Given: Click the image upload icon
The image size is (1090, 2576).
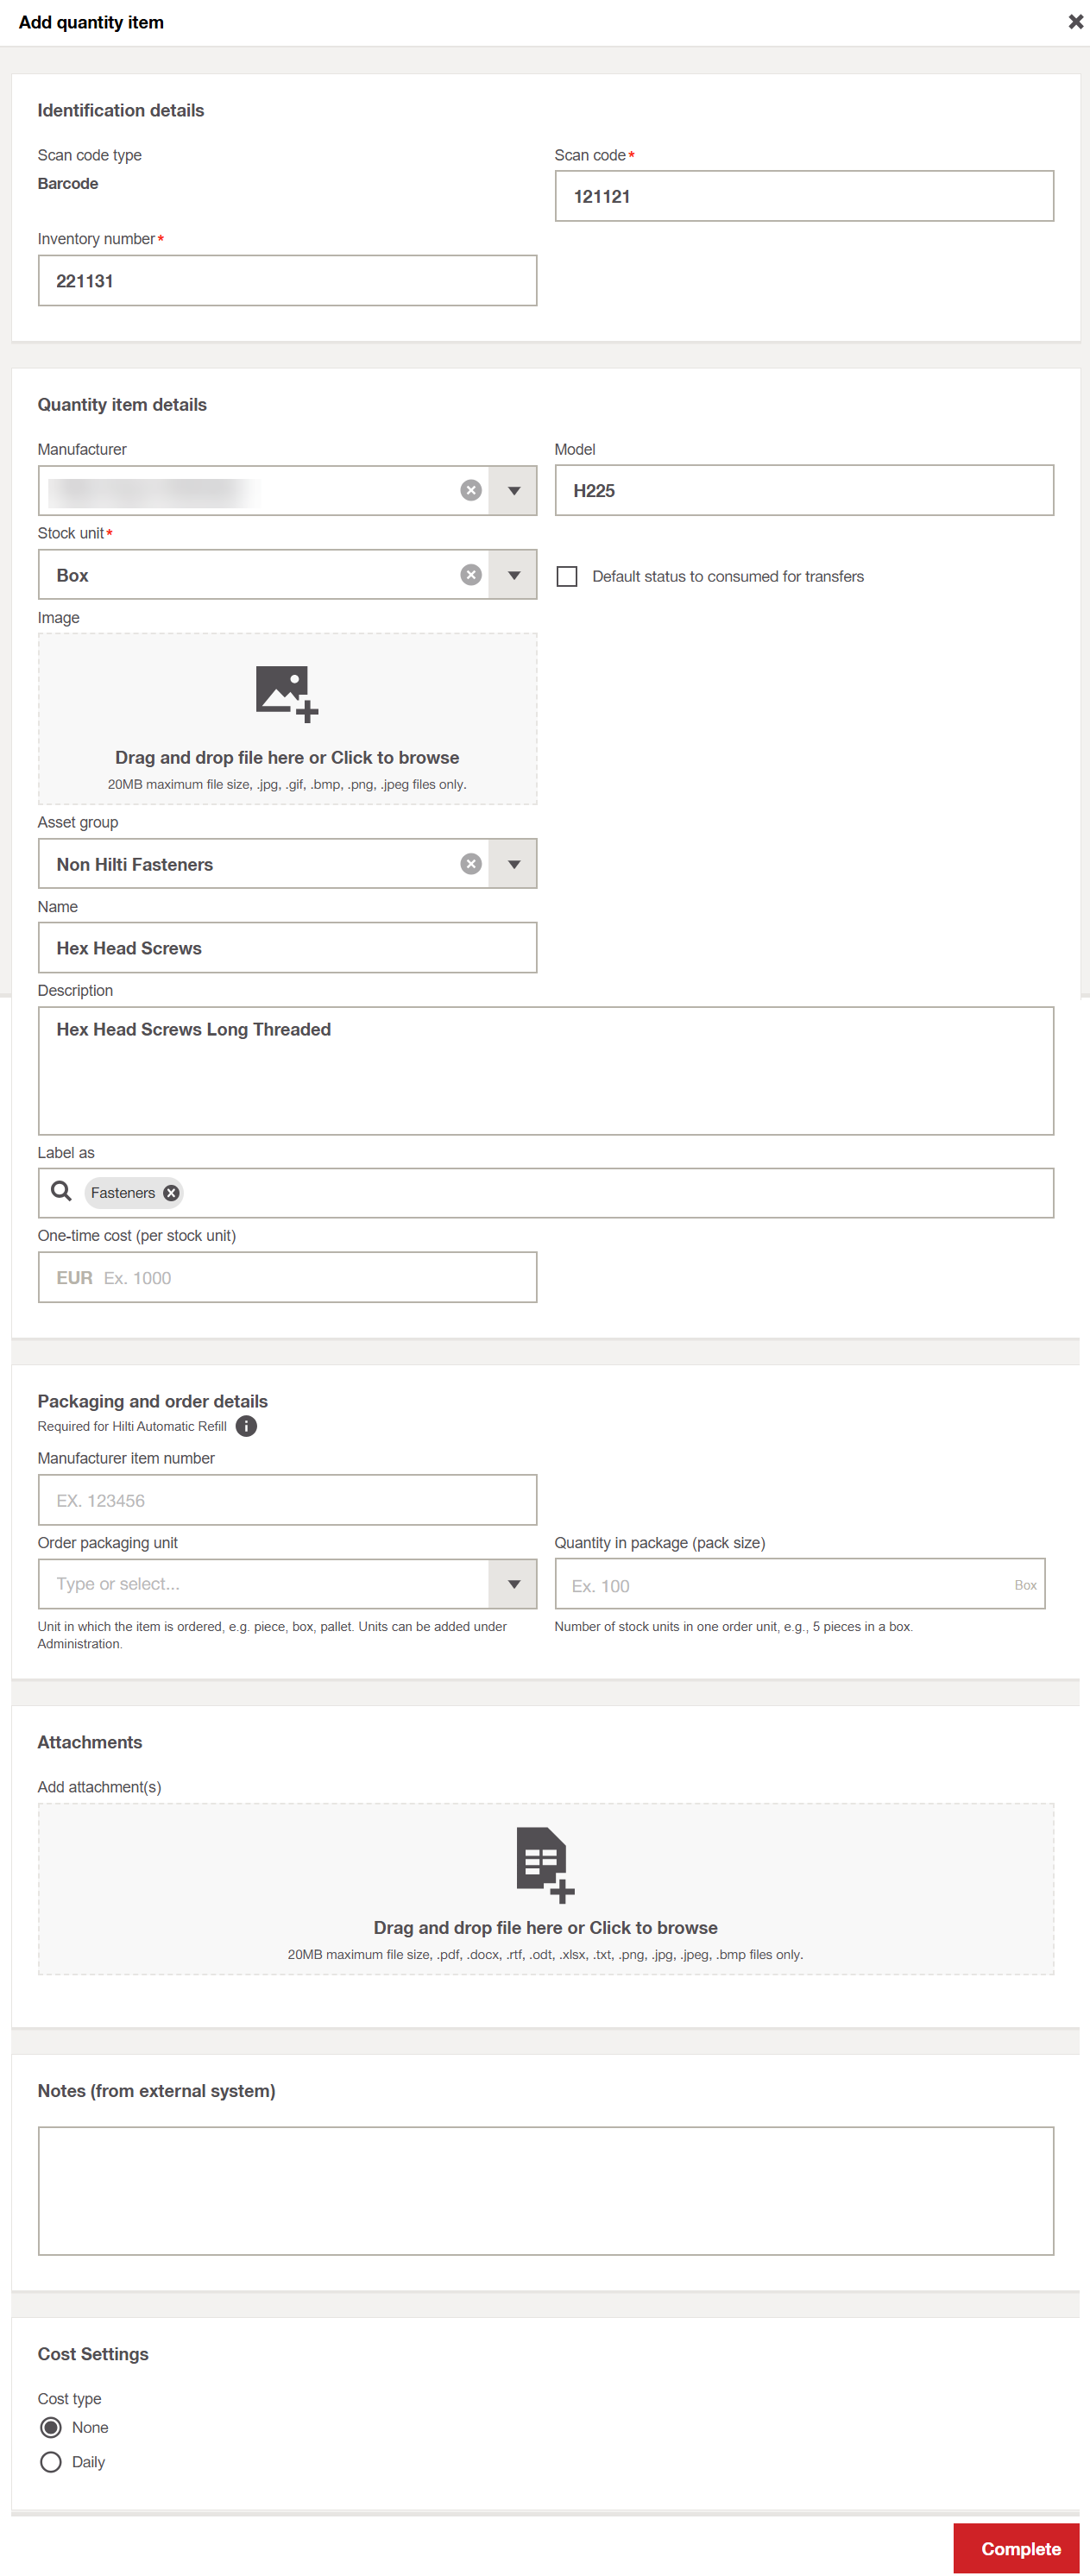Looking at the screenshot, I should [287, 693].
